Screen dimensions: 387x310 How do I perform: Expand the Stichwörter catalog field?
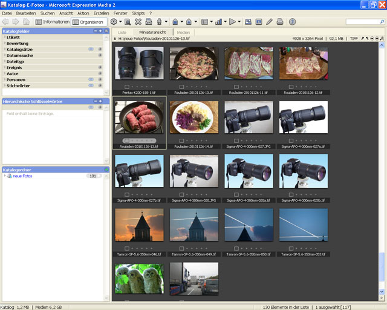pos(4,86)
